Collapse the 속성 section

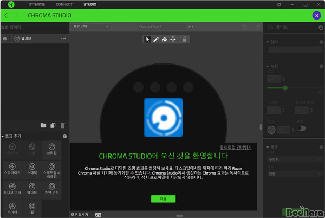268,66
